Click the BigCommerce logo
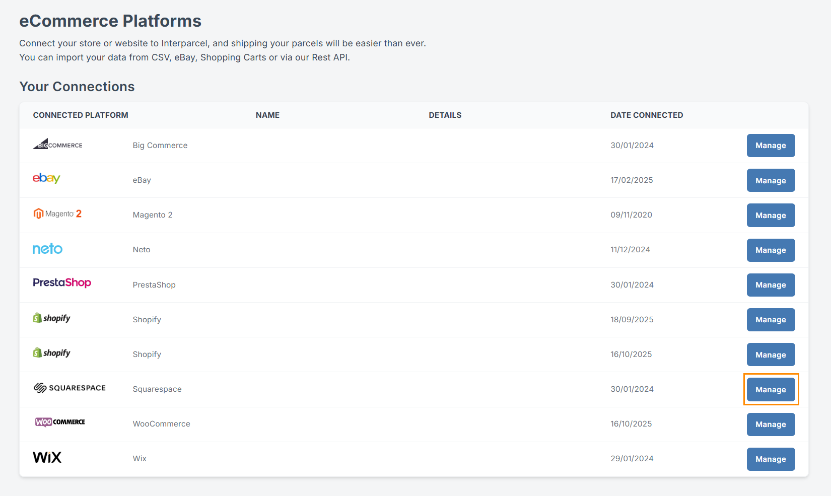 pyautogui.click(x=57, y=145)
